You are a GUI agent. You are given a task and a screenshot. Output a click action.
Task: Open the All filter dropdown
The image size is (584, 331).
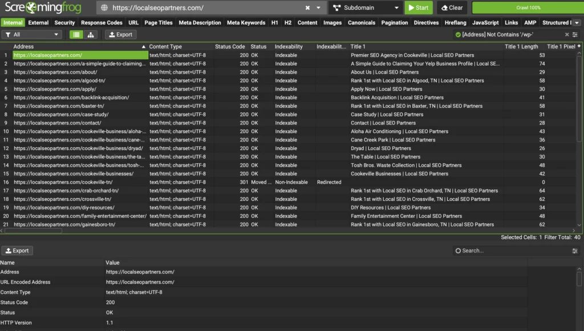pyautogui.click(x=32, y=34)
